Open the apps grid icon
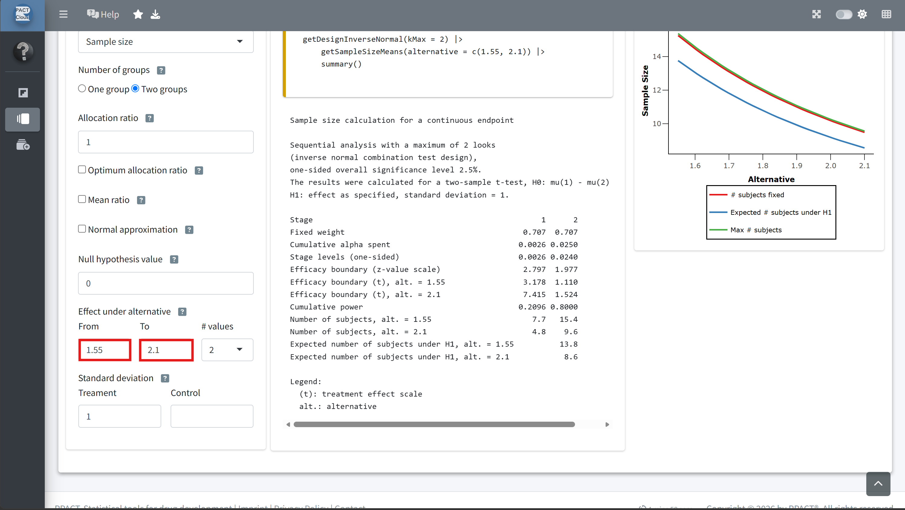Viewport: 905px width, 510px height. point(886,15)
